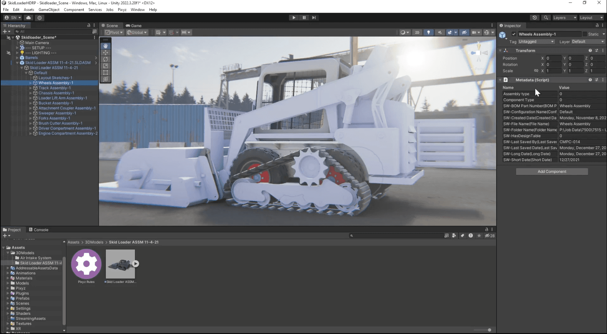
Task: Expand Track Assembly-1 in the Hierarchy
Action: [31, 88]
